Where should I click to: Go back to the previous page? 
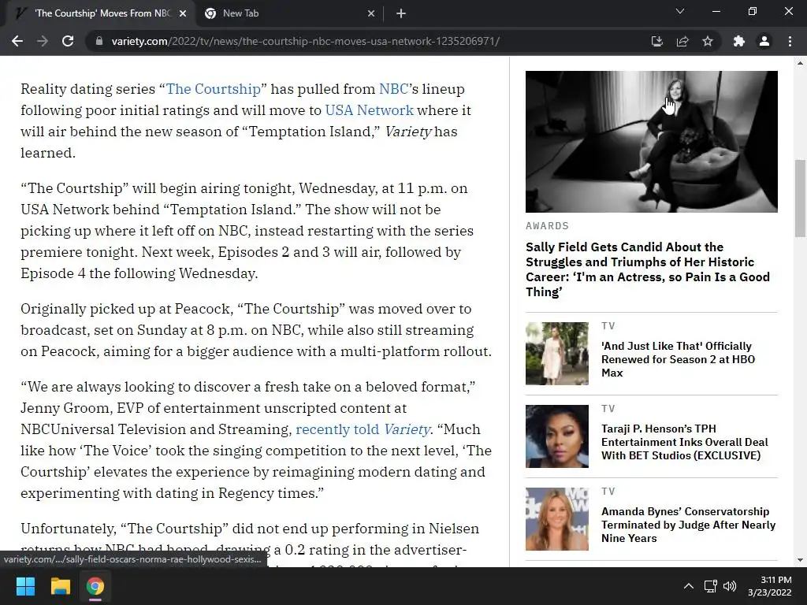click(17, 41)
